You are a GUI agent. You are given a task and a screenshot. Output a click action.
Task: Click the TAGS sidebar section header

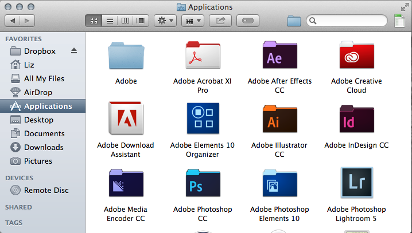coord(14,223)
